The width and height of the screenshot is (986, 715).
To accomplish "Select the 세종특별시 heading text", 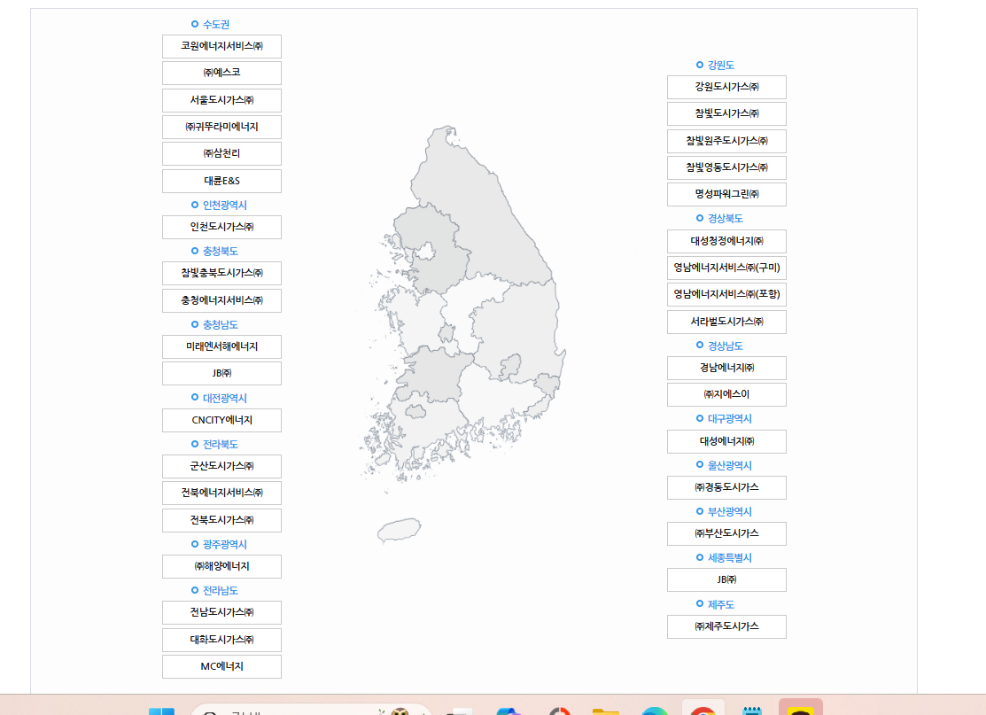I will point(729,558).
